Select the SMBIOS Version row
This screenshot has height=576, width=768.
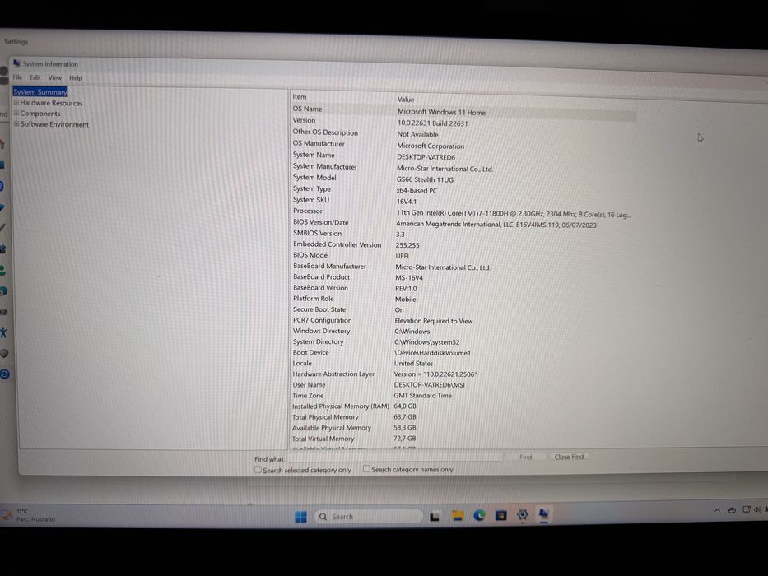pos(463,235)
